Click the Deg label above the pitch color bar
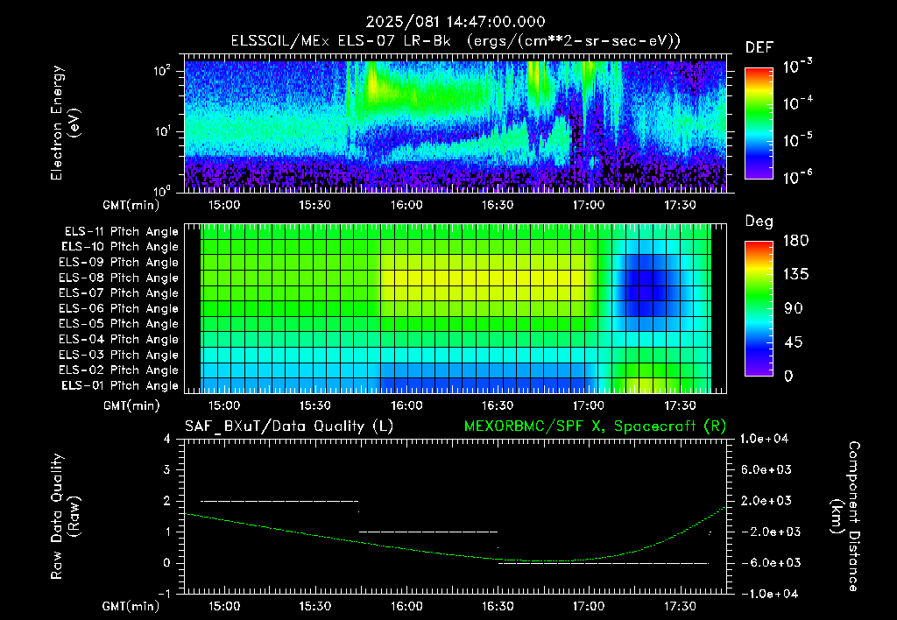Image resolution: width=897 pixels, height=620 pixels. point(759,222)
